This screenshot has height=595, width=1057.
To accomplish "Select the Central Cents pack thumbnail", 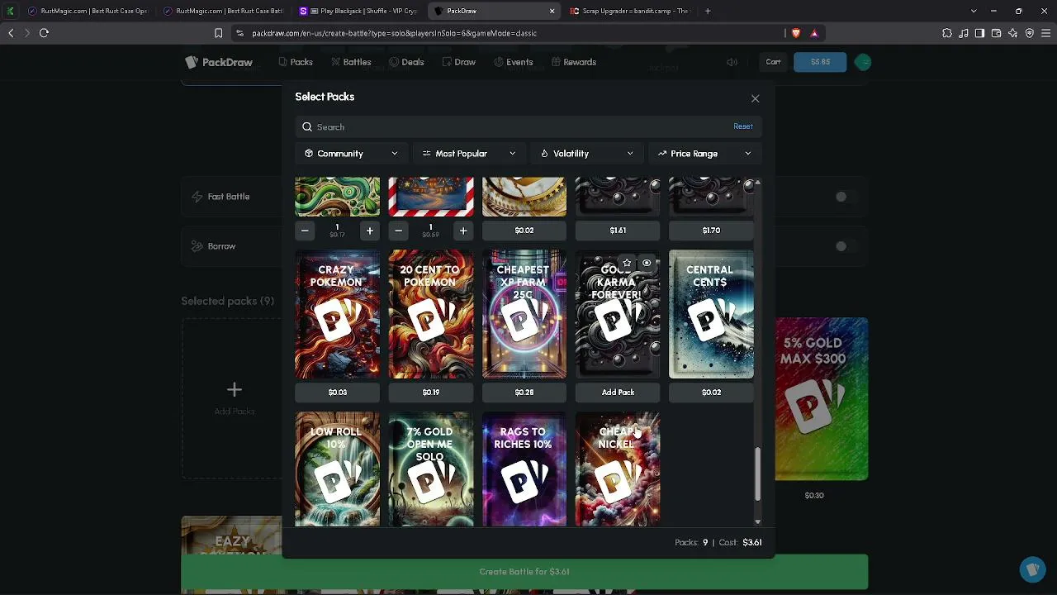I will (711, 314).
